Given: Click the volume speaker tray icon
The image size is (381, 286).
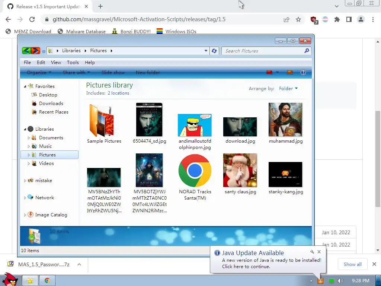Looking at the screenshot, I should pyautogui.click(x=340, y=281).
